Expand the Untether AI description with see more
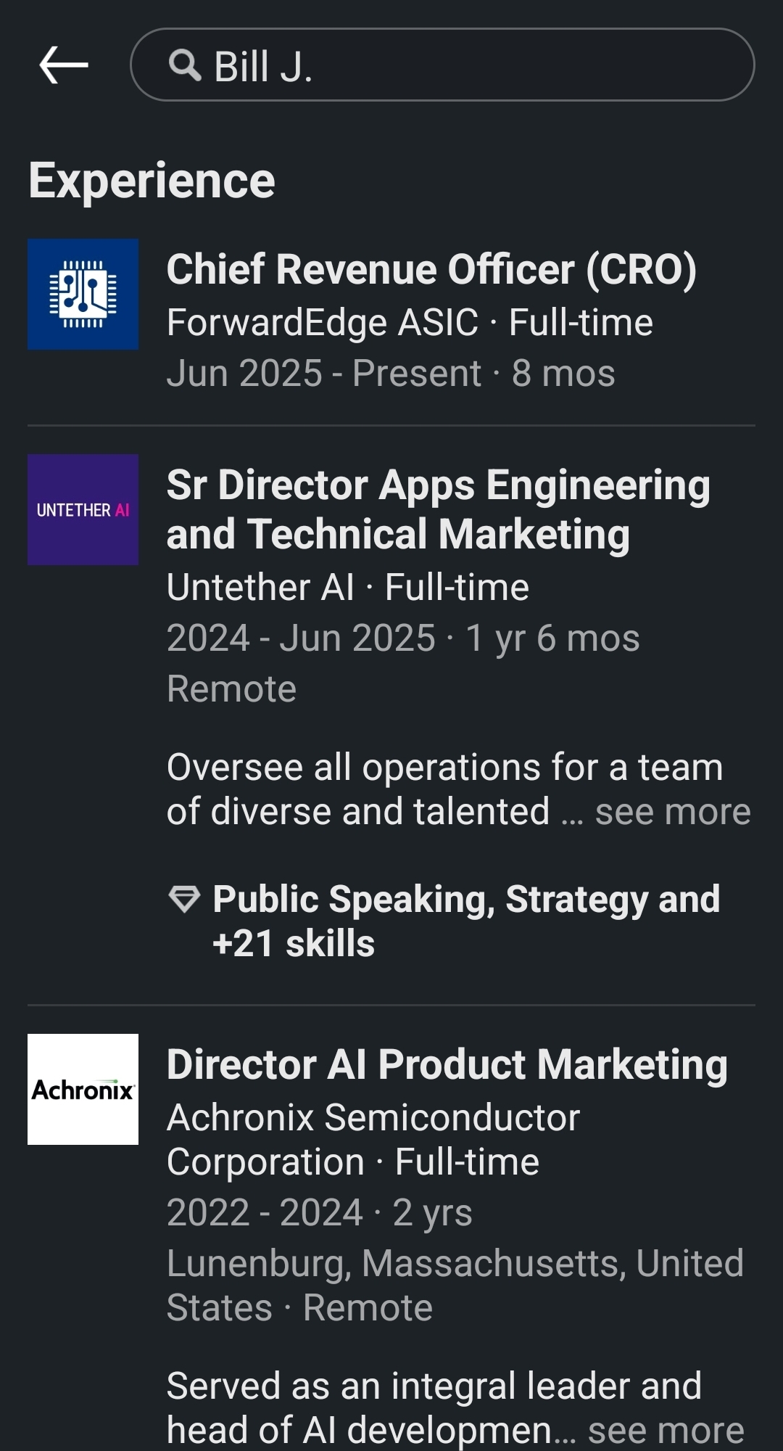Screen dimensions: 783x1451 click(x=672, y=812)
